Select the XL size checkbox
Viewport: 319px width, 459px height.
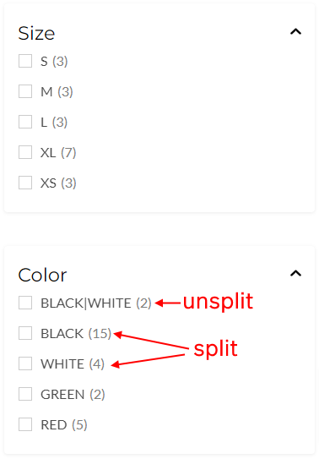pos(25,152)
